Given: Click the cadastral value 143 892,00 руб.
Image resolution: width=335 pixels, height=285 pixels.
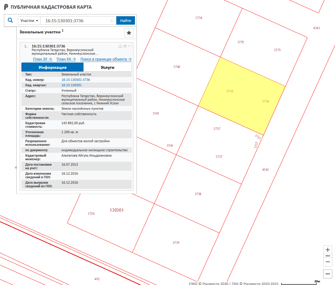Looking at the screenshot, I should coord(73,123).
